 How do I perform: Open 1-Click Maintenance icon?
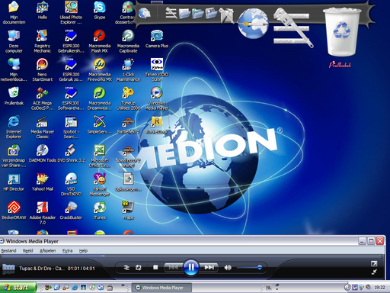128,69
